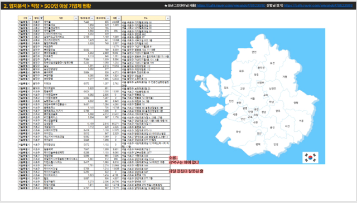
Task: Click the 용인 region on the map
Action: click(x=272, y=127)
